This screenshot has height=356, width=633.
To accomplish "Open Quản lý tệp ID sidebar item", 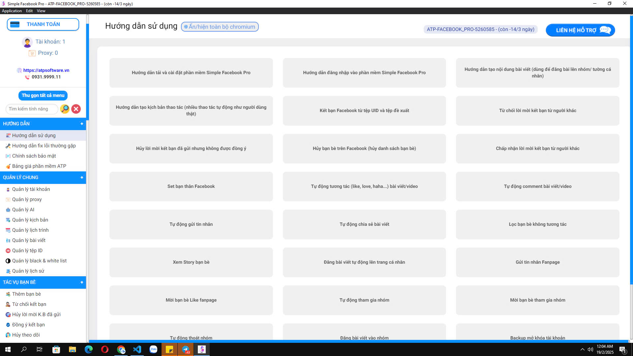I will point(27,251).
